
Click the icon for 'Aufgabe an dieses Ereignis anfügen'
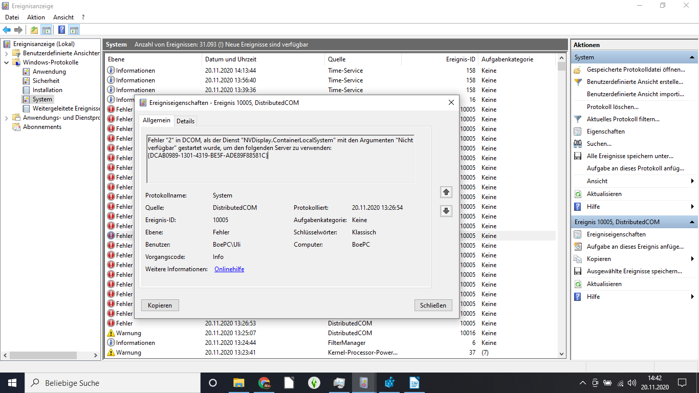click(578, 247)
